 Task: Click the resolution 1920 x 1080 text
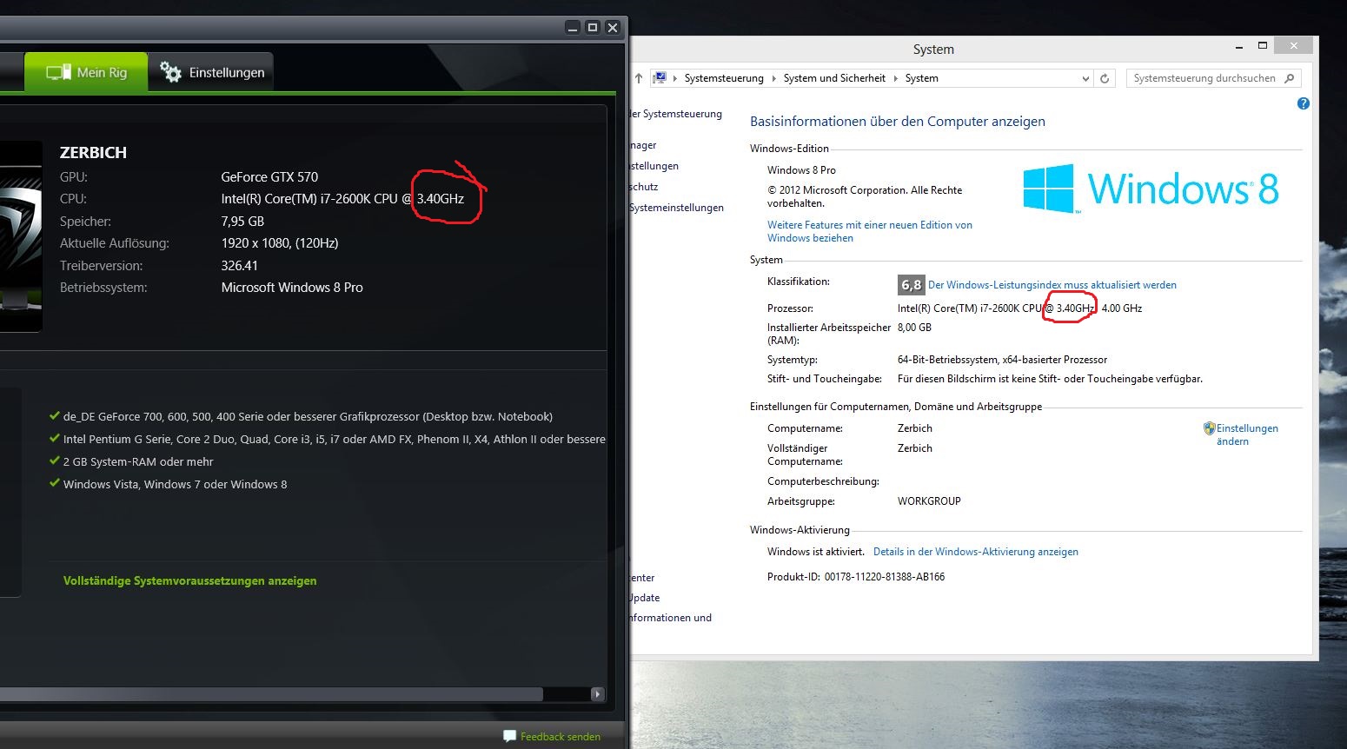point(279,243)
